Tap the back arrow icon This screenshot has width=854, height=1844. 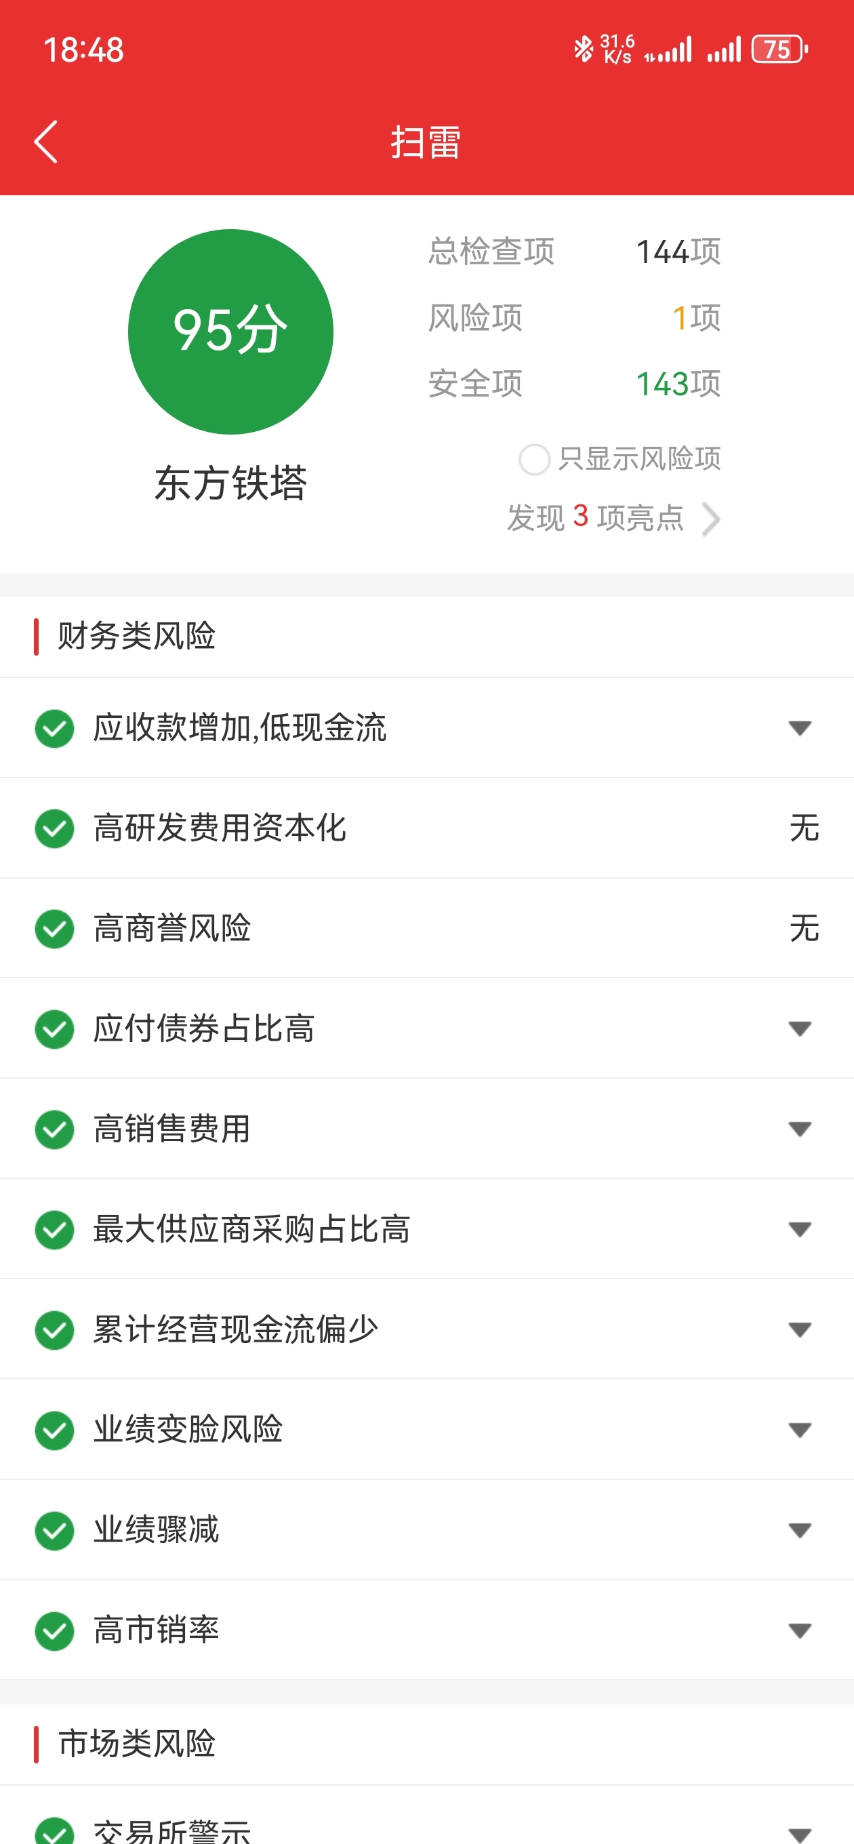point(46,142)
